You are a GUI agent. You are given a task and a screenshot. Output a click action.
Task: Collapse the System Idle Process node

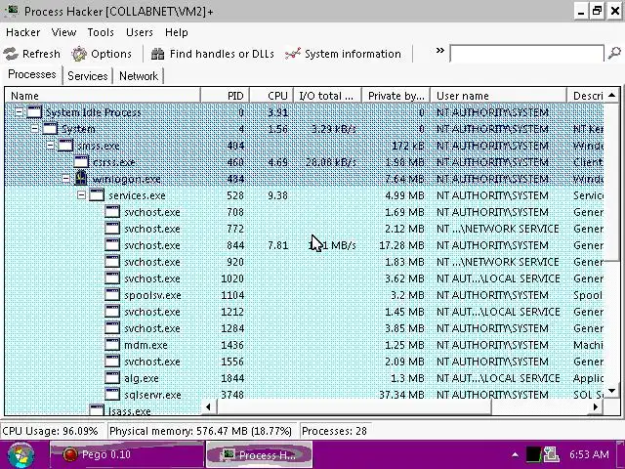19,112
